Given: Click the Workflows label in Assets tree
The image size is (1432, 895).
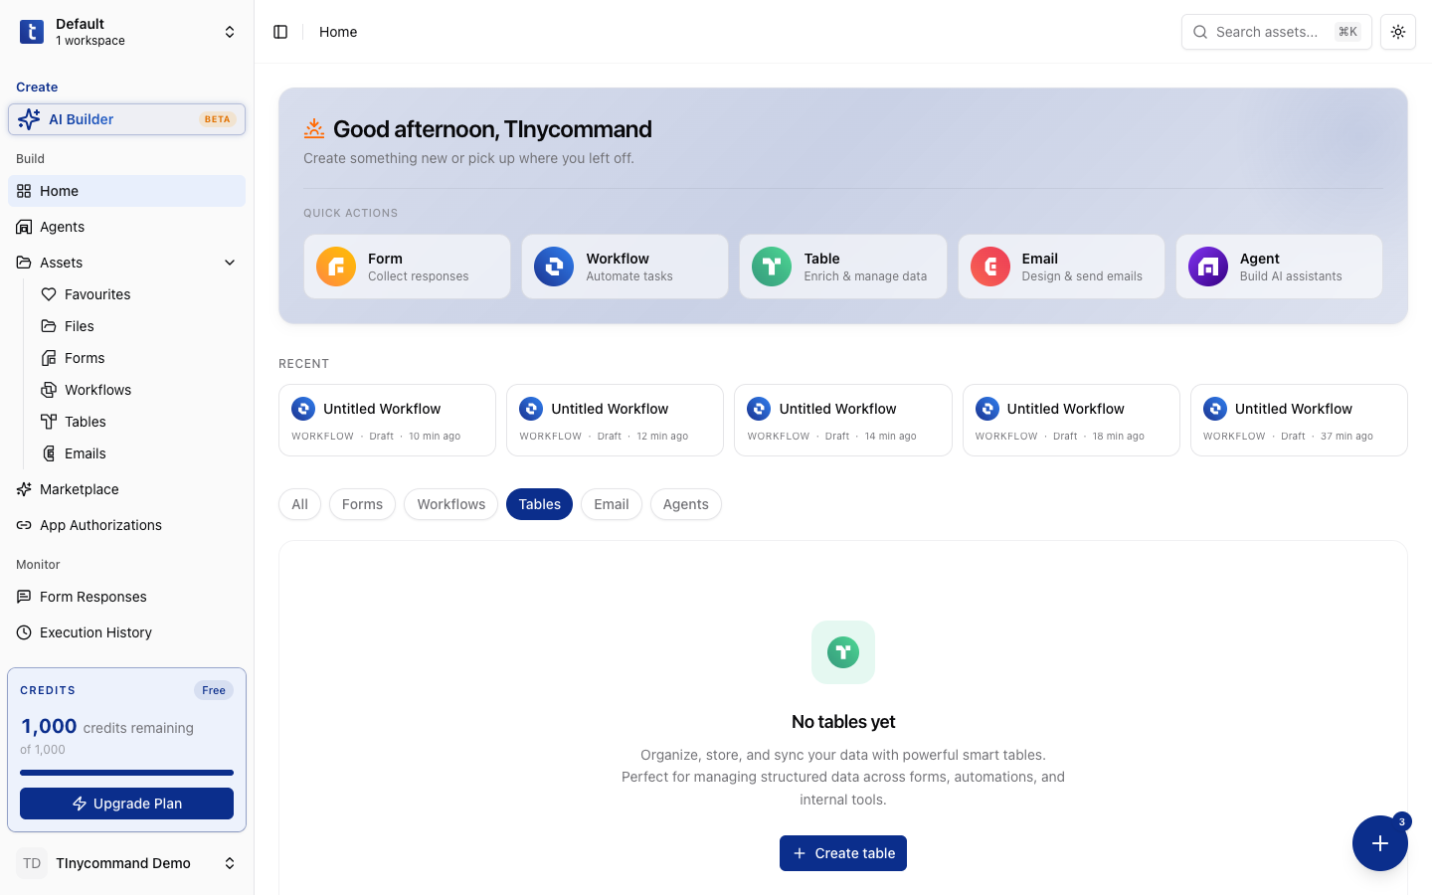Looking at the screenshot, I should [97, 390].
